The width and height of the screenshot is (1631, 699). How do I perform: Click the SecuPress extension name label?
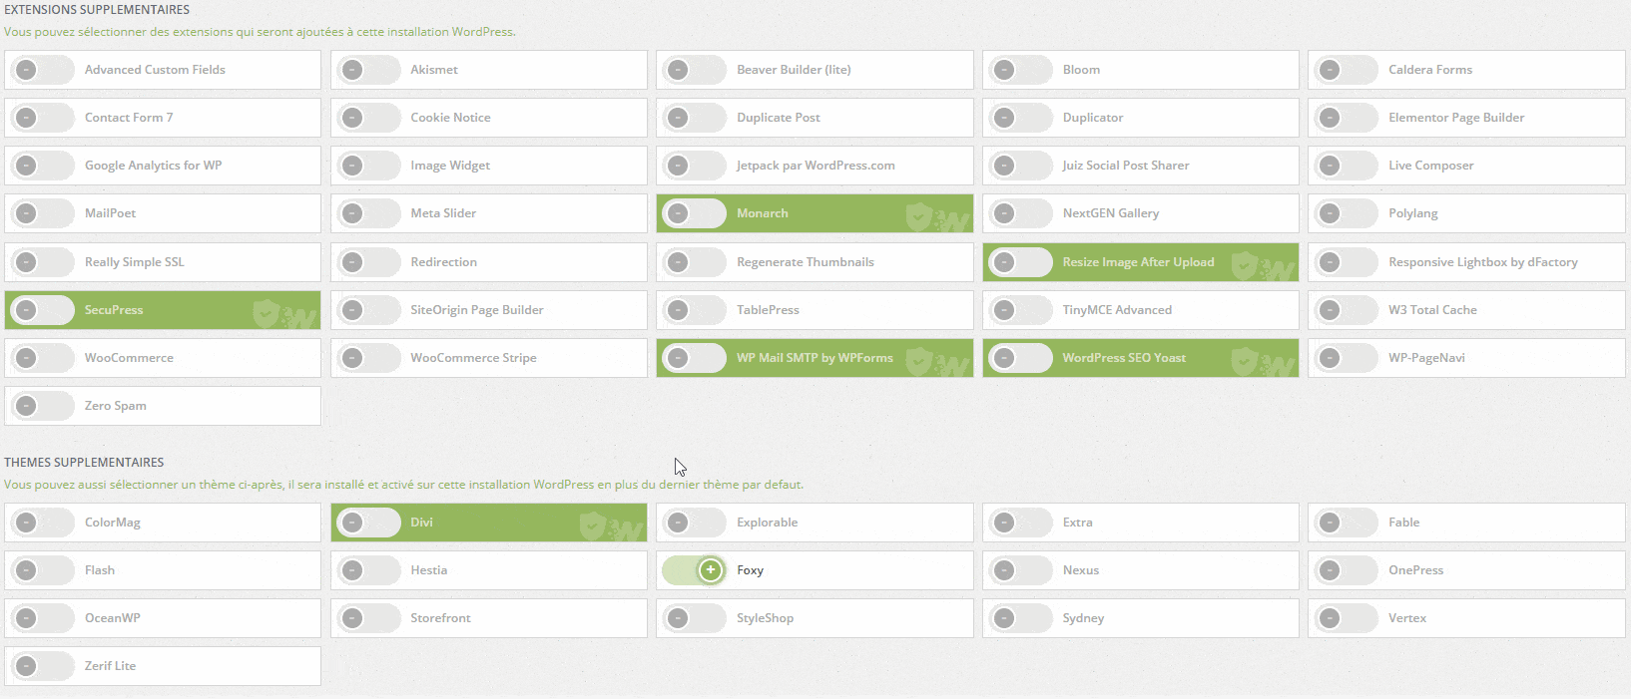coord(114,310)
